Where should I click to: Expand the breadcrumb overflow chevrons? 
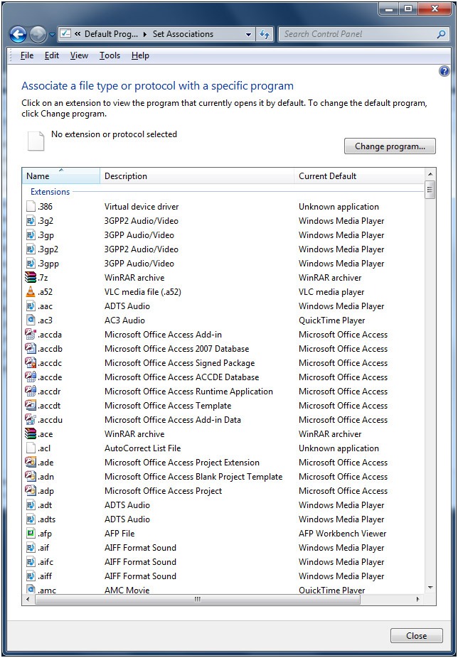78,34
